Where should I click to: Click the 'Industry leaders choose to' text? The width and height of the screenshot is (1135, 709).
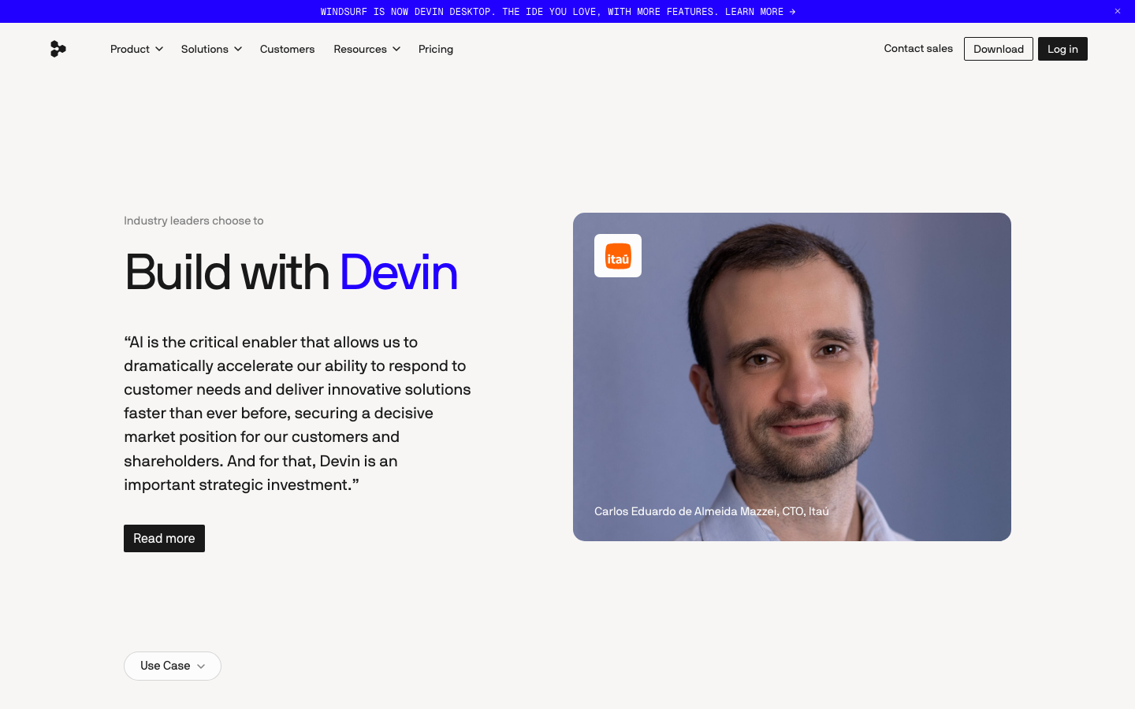194,221
